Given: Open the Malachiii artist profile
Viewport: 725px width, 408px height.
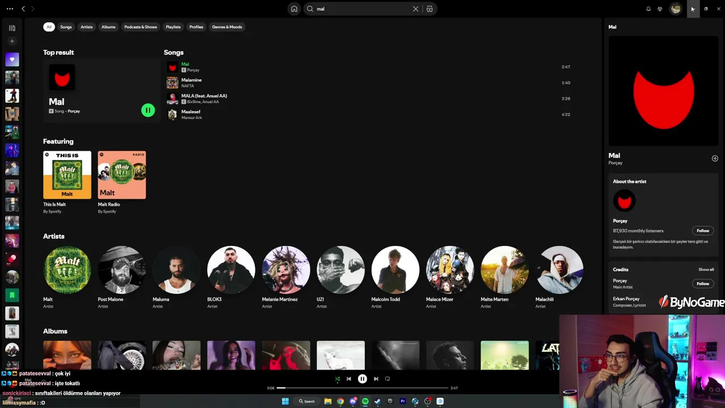Looking at the screenshot, I should point(560,277).
